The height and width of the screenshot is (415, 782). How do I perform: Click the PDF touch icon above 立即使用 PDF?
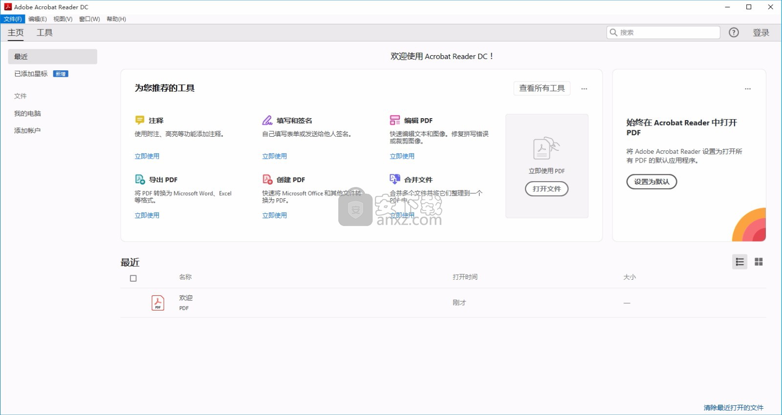[x=546, y=148]
